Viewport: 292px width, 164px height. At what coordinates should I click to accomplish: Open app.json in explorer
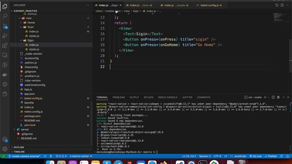(x=29, y=94)
